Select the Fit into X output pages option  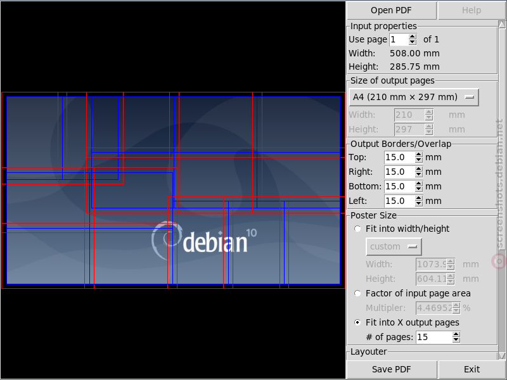[357, 322]
